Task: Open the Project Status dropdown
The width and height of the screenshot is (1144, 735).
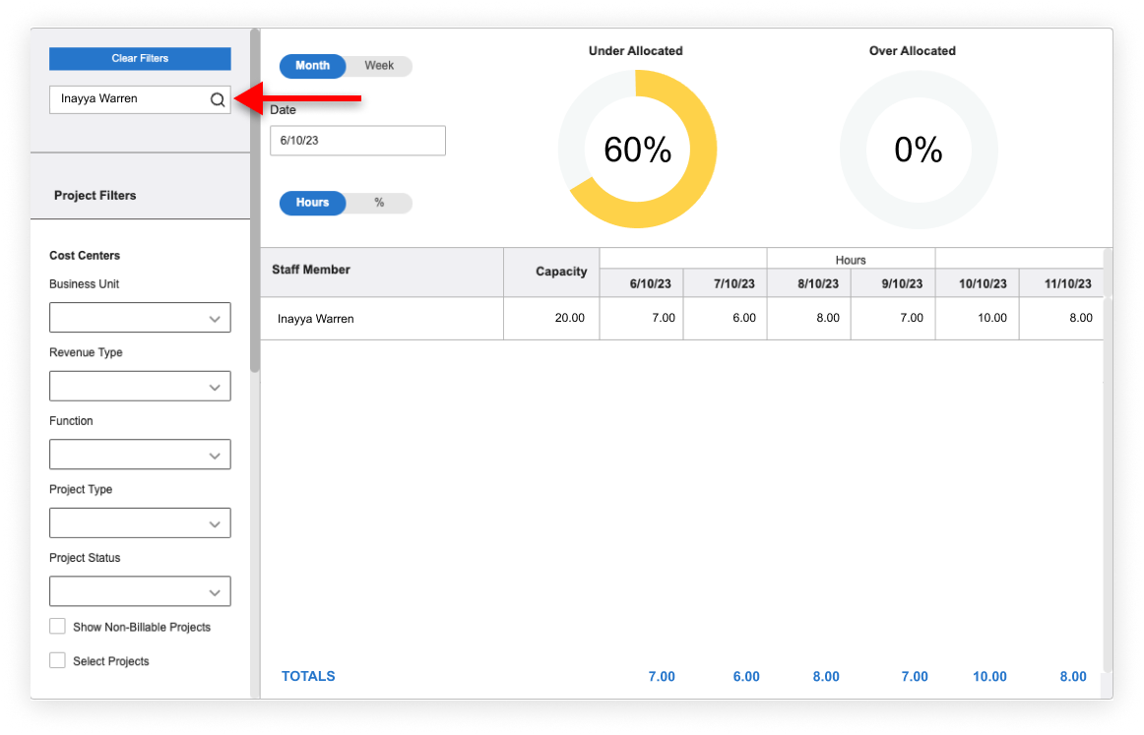Action: (140, 591)
